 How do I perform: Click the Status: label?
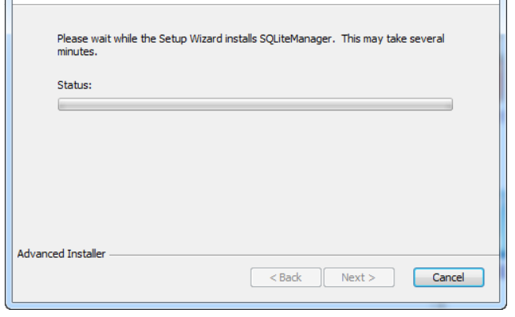click(x=75, y=85)
